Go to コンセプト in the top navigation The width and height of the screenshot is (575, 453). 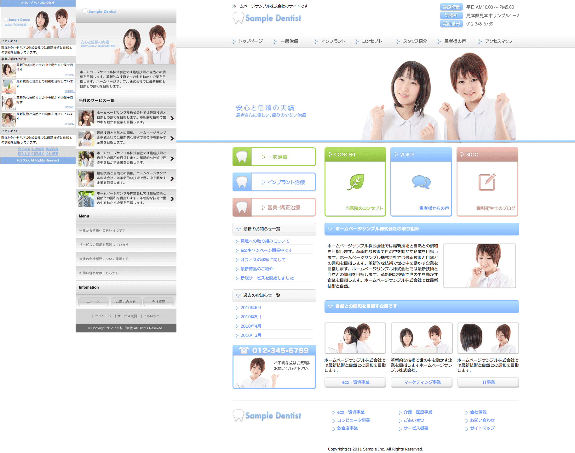[371, 41]
